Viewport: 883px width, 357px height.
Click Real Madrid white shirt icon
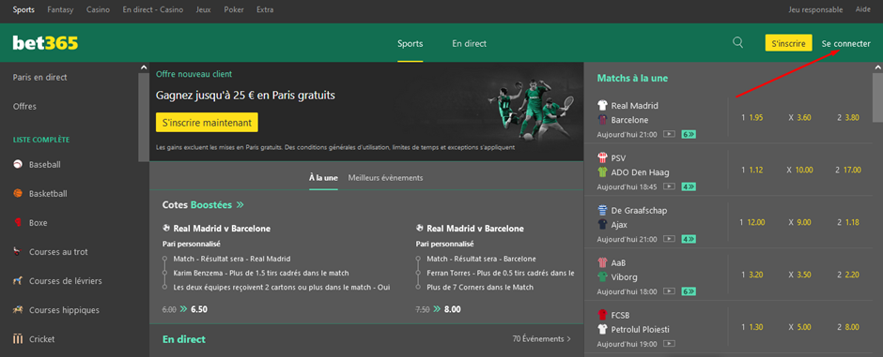point(602,105)
